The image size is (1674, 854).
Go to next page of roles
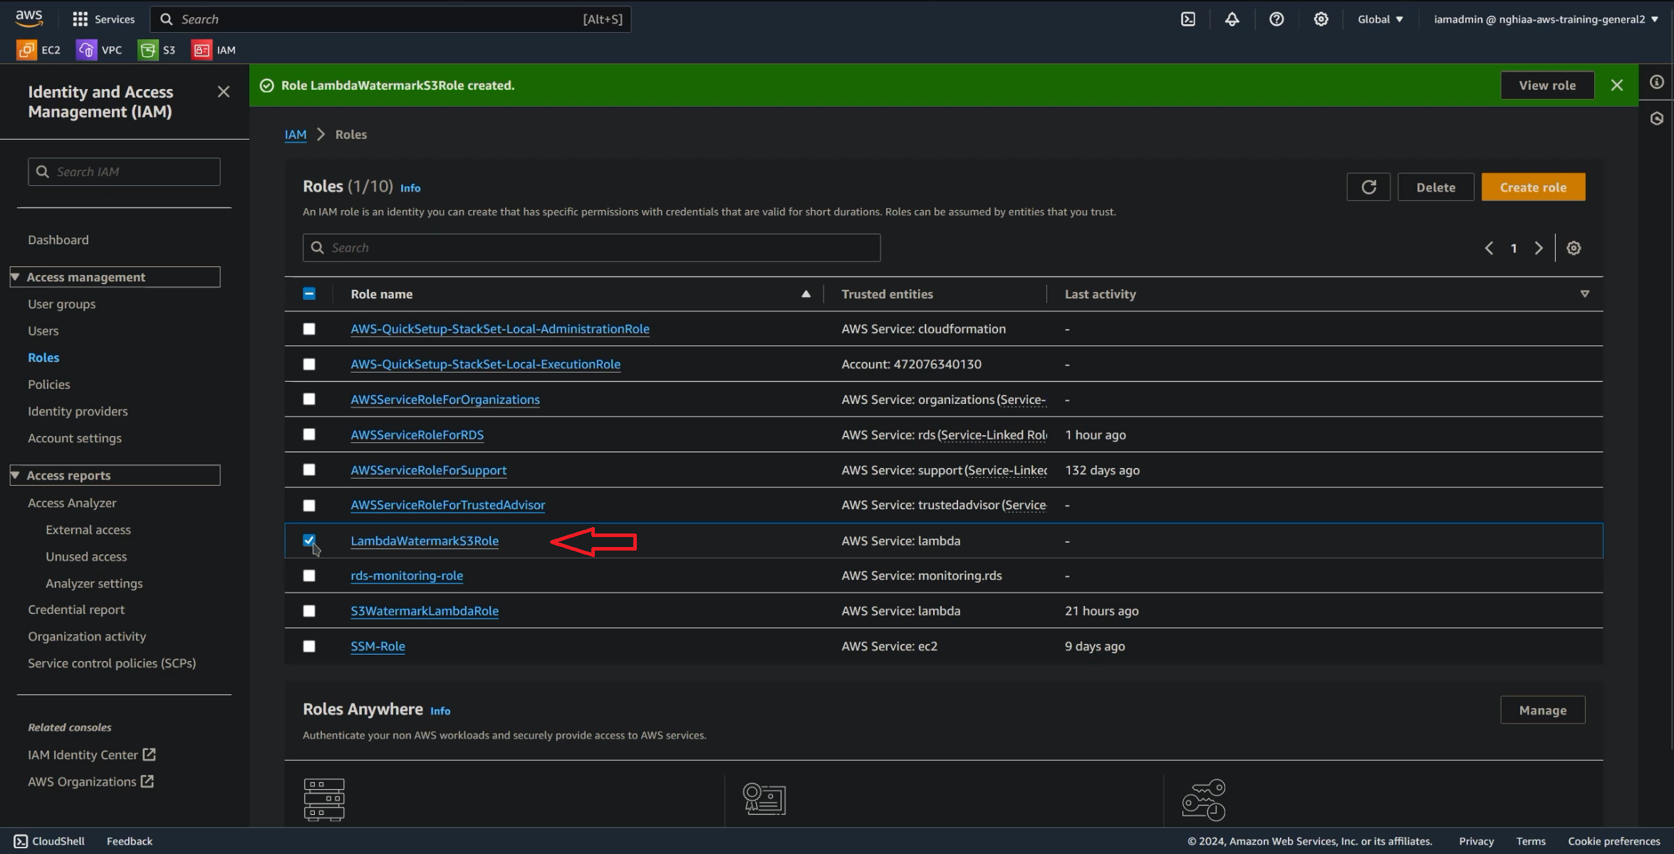[1539, 248]
